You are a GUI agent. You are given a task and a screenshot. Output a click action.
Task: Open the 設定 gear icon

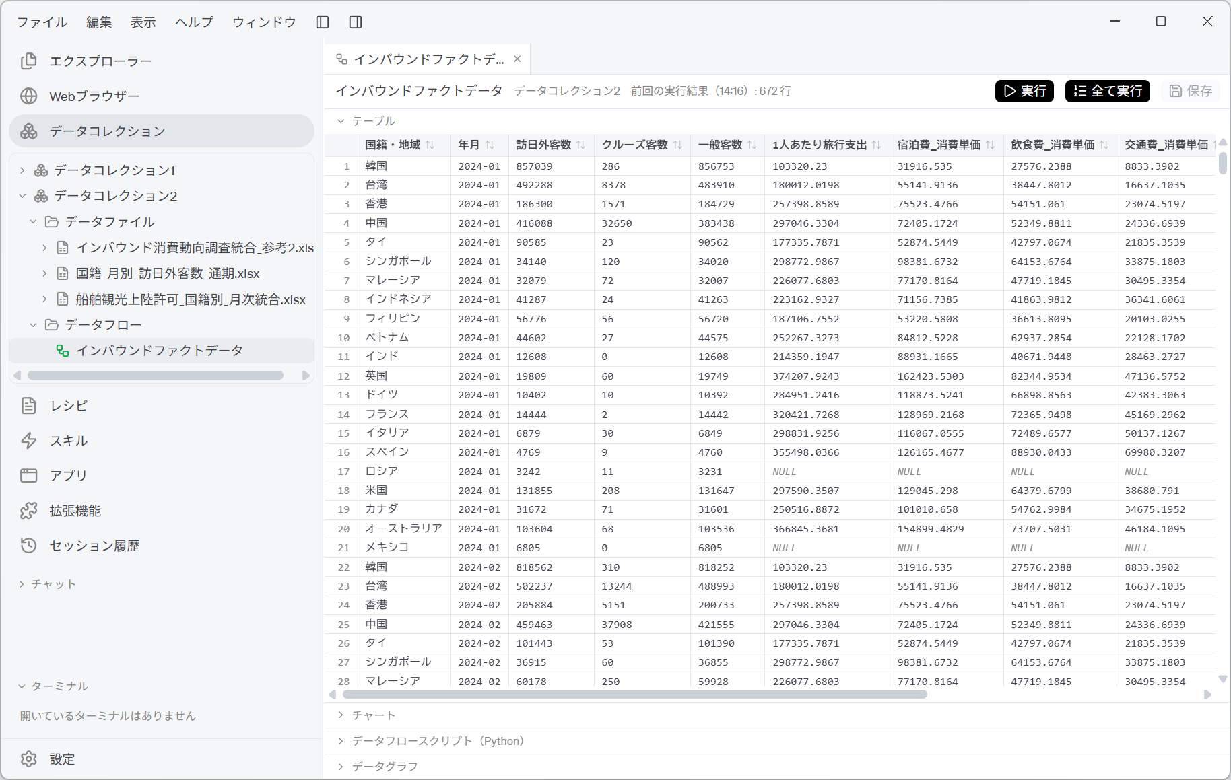click(28, 759)
